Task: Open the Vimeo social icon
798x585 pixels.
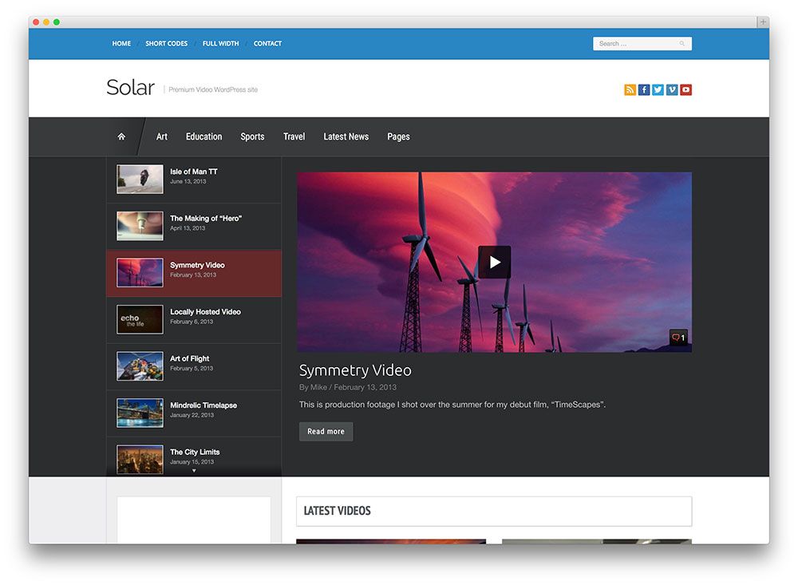Action: pyautogui.click(x=672, y=89)
